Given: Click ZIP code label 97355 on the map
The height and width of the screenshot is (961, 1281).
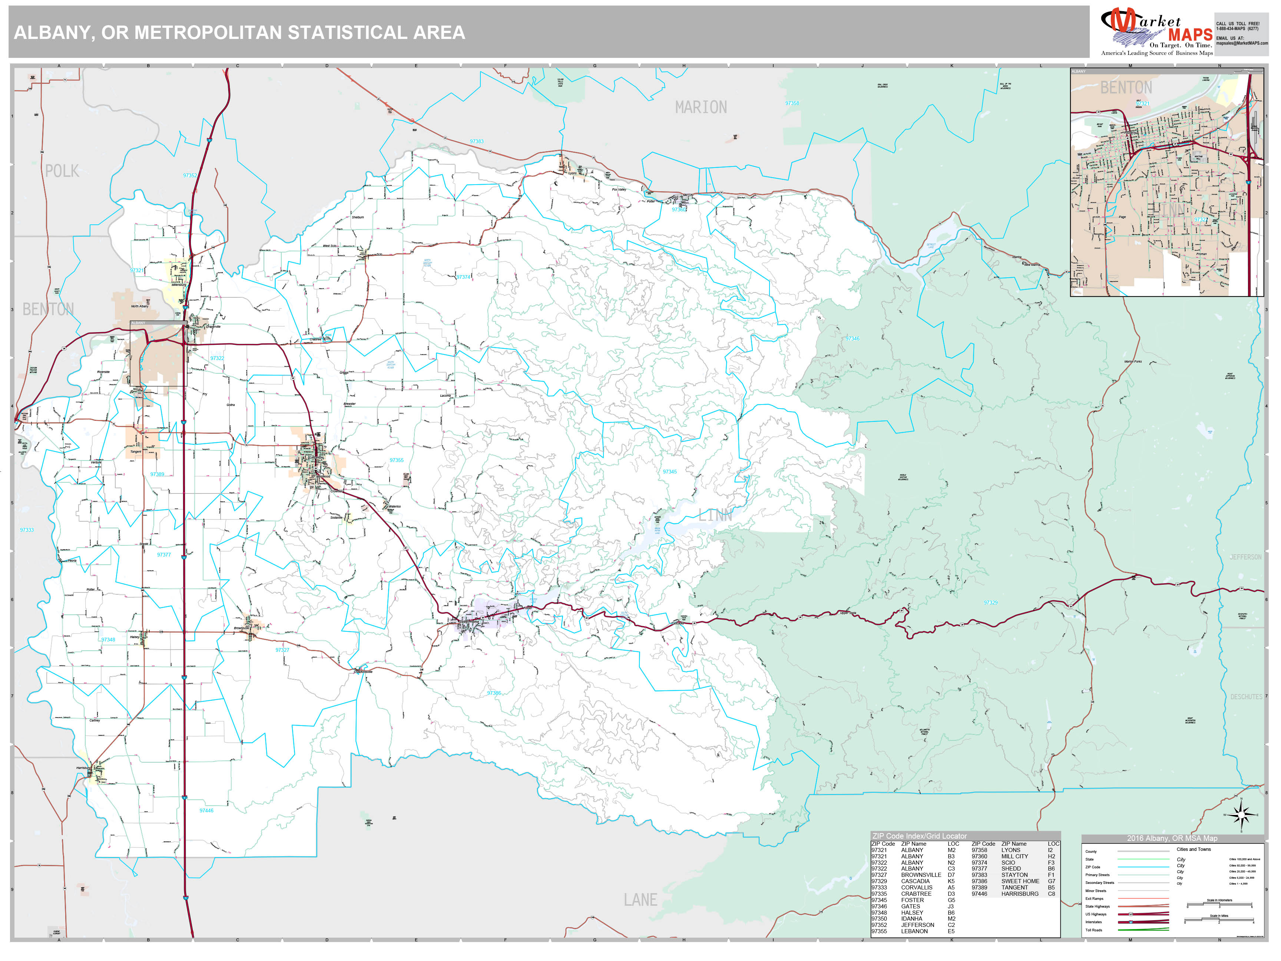Looking at the screenshot, I should click(x=397, y=460).
